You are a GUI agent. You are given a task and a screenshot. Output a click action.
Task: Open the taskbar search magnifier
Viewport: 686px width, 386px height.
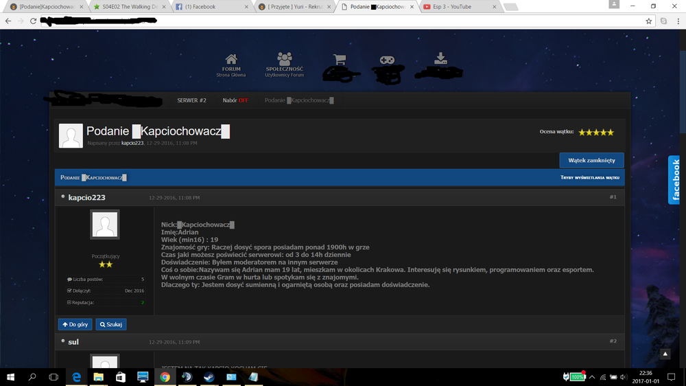click(32, 377)
